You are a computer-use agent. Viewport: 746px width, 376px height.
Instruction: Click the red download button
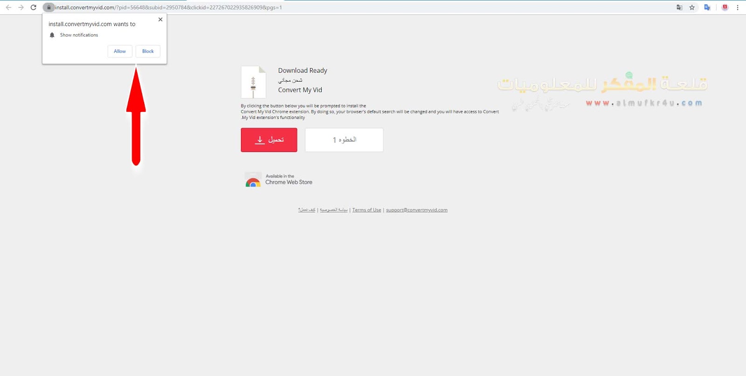pos(269,140)
